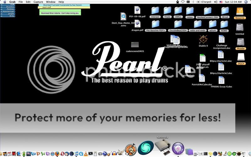Screen dimensions: 251x157
Task: Click the green Download Brian Adams note
Action: pos(60,13)
